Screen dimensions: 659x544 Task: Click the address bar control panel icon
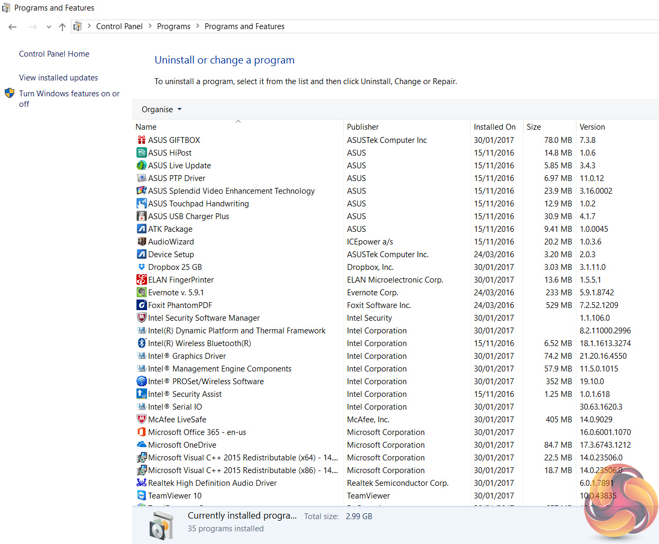[77, 26]
